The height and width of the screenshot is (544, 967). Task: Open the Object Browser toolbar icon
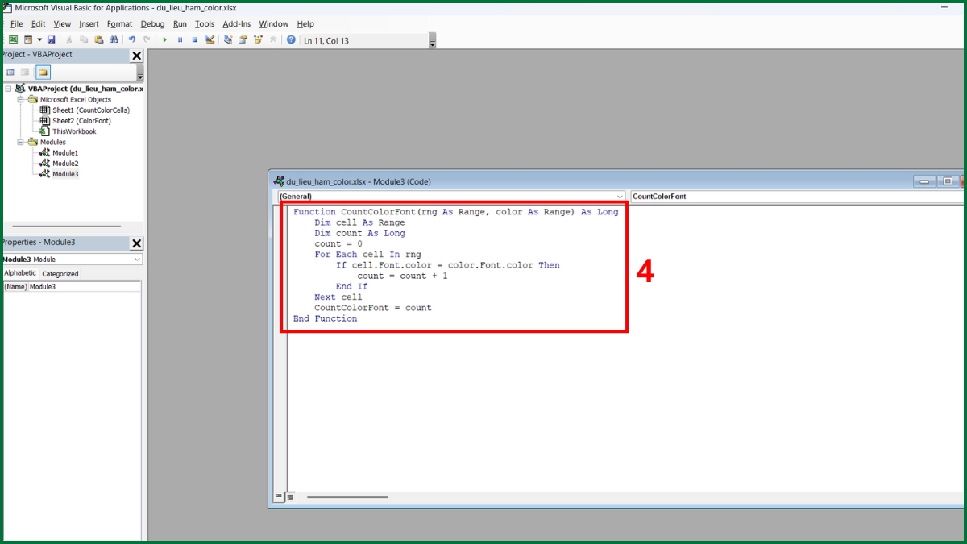[258, 39]
